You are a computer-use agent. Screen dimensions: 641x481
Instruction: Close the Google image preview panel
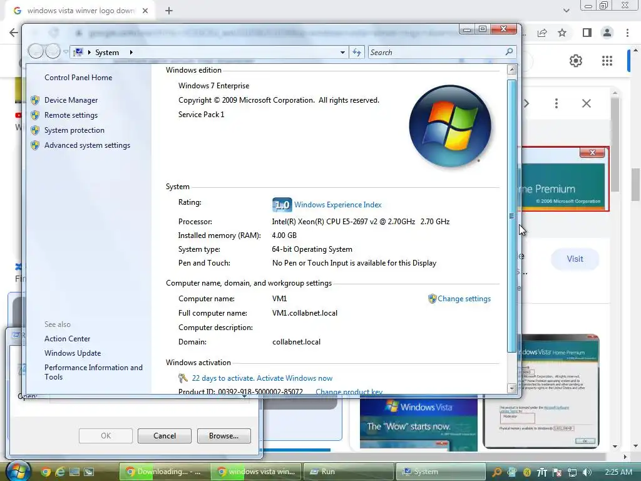586,103
